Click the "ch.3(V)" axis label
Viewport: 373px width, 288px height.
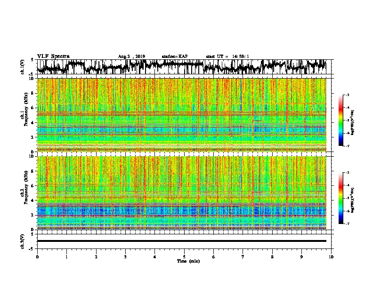pyautogui.click(x=22, y=241)
